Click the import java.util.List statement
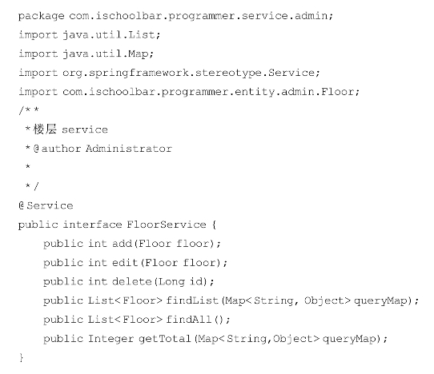The image size is (434, 374). pos(90,35)
